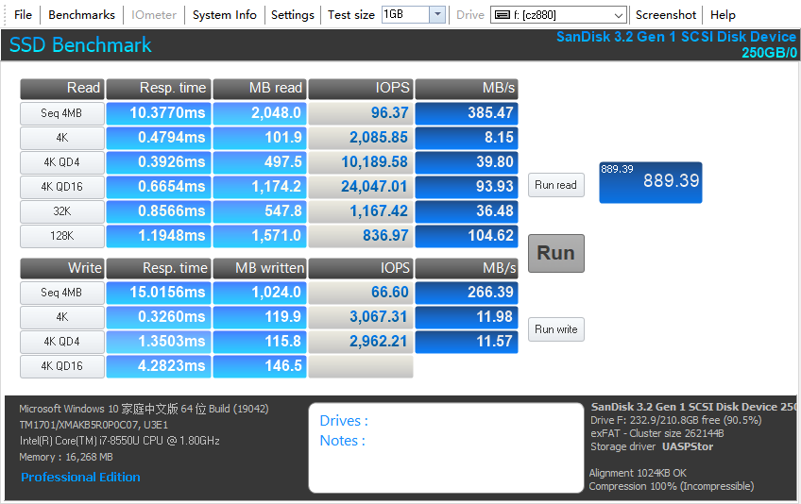Click the 3,067.31 write IOPS value

pos(361,317)
